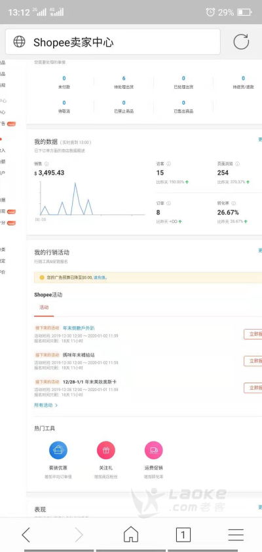Click the 比昨天 370.37% page view change
This screenshot has width=262, height=552.
tap(234, 182)
